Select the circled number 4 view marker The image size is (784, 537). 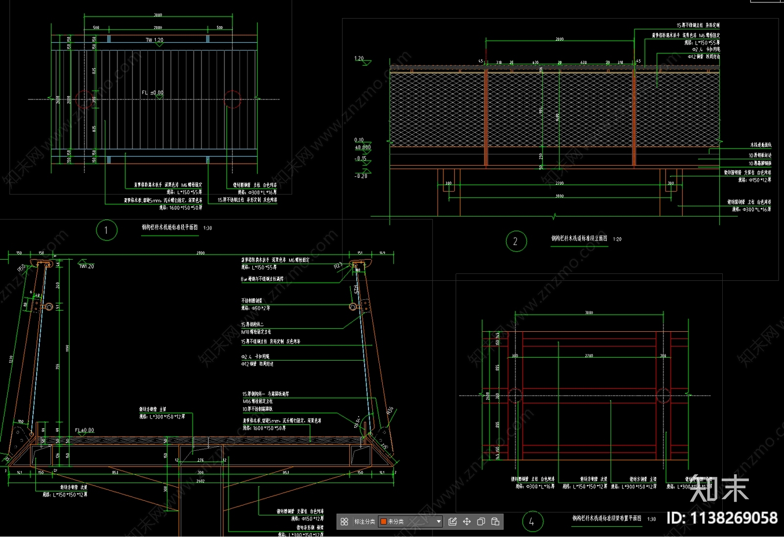click(x=532, y=521)
